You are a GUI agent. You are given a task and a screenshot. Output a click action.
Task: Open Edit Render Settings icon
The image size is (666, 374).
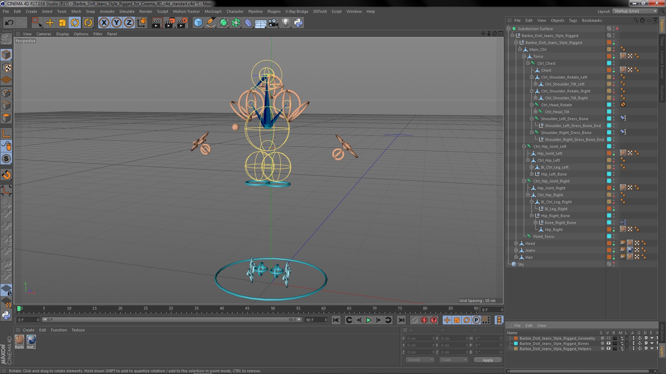point(182,23)
